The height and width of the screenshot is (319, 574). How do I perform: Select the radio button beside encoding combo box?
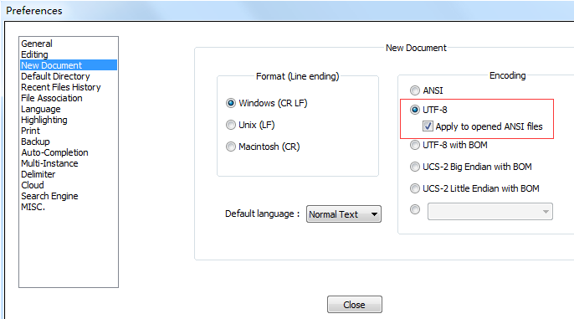415,209
